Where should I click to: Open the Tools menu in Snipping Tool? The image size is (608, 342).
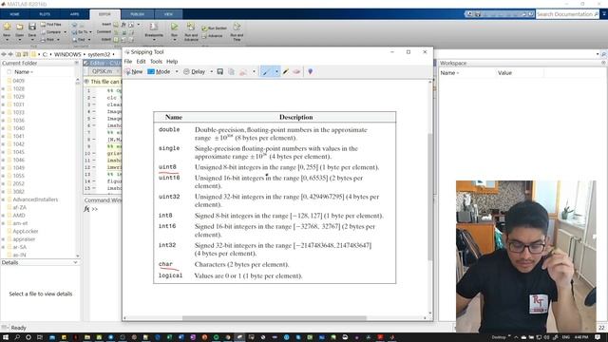pyautogui.click(x=156, y=62)
